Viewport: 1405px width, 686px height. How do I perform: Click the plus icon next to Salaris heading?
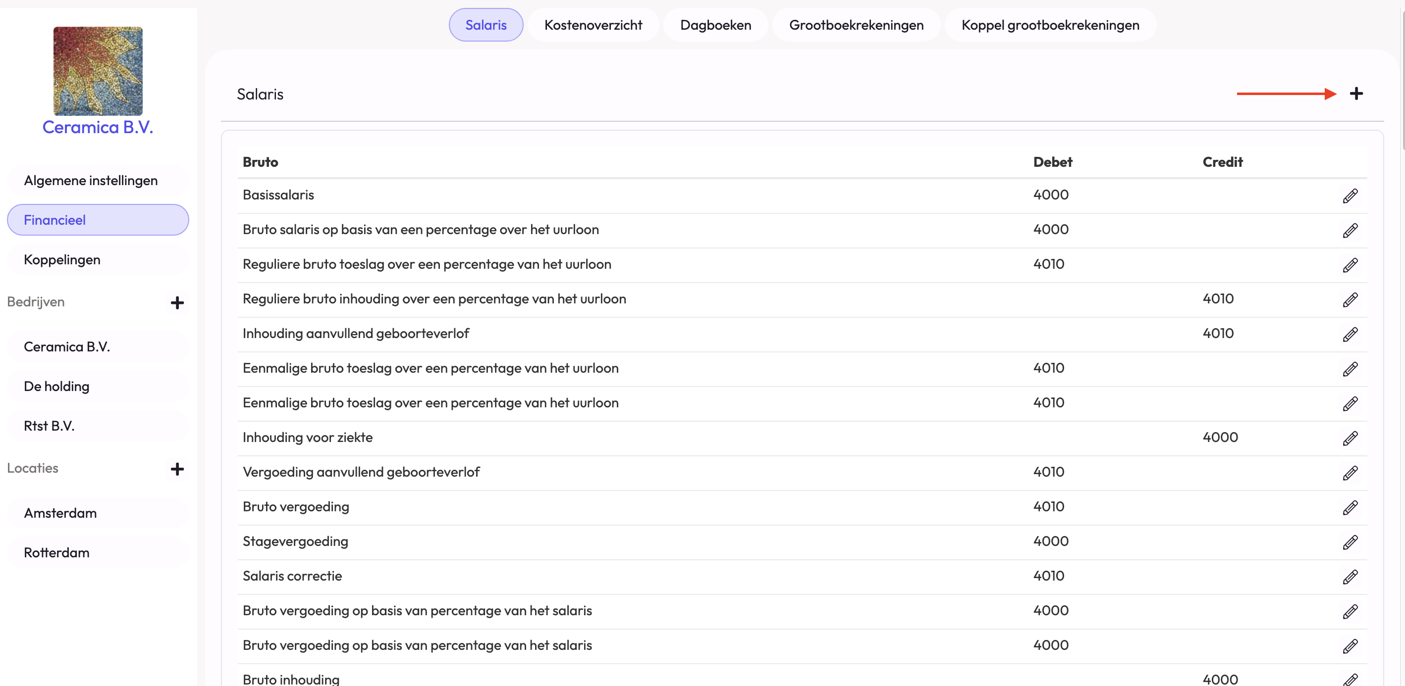tap(1356, 94)
